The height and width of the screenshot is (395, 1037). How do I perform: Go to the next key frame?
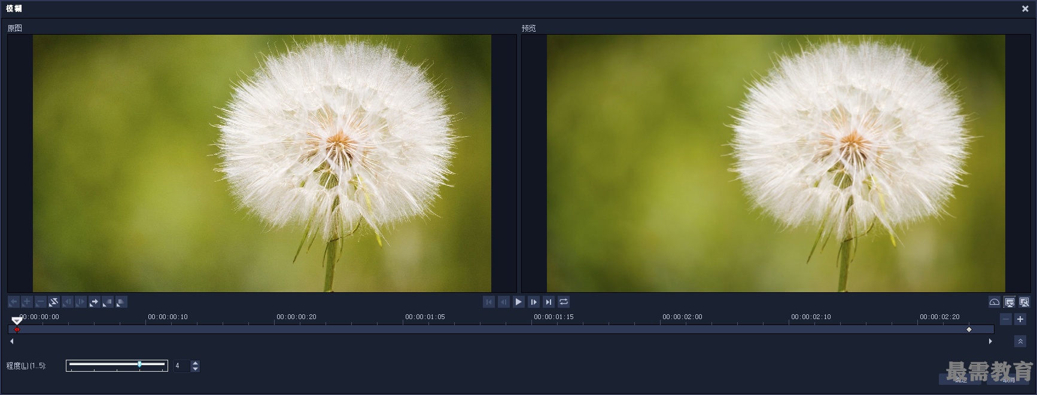click(x=94, y=302)
